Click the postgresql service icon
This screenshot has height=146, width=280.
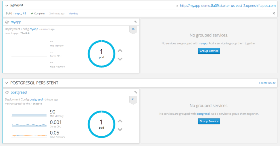click(7, 92)
